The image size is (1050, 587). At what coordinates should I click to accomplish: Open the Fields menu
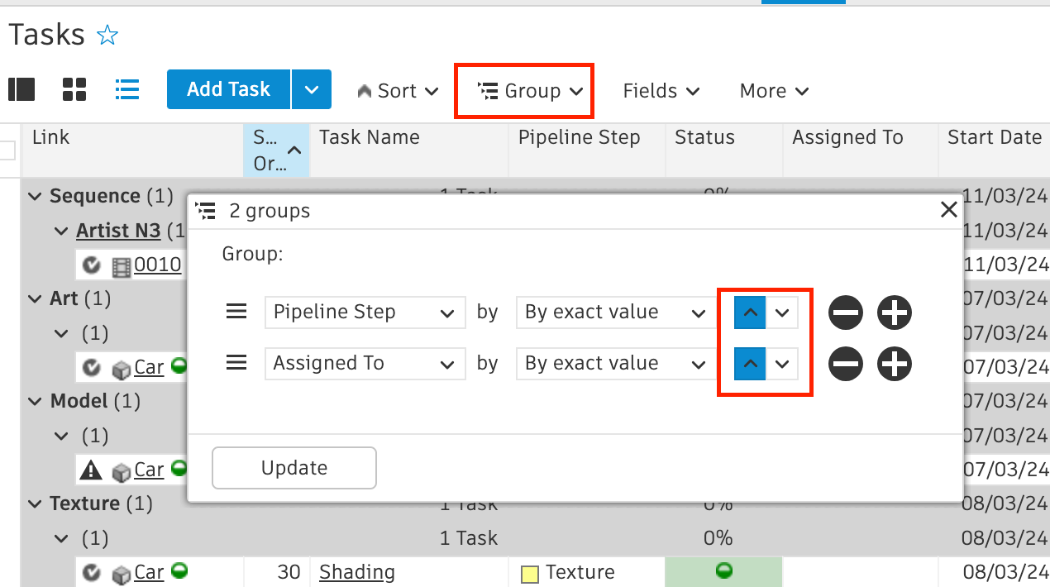[x=661, y=91]
